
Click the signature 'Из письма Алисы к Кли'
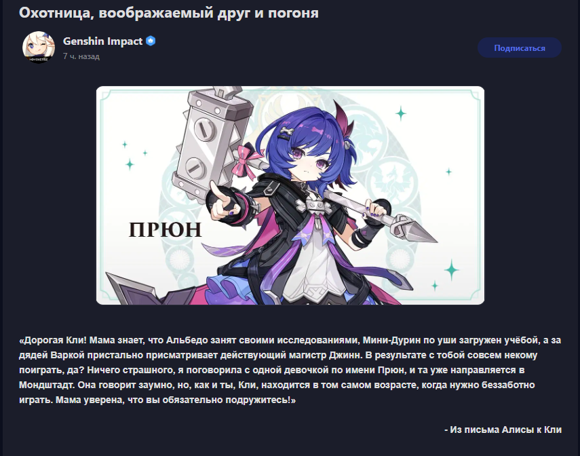(503, 430)
